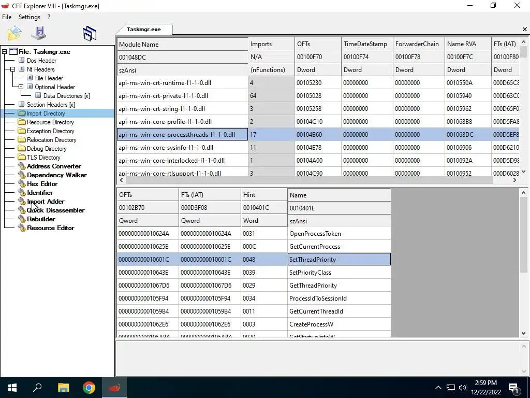The image size is (530, 398).
Task: Open the ? help menu
Action: (49, 17)
